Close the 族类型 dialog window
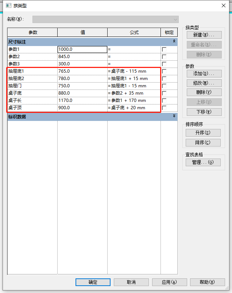The height and width of the screenshot is (293, 232). pyautogui.click(x=224, y=5)
